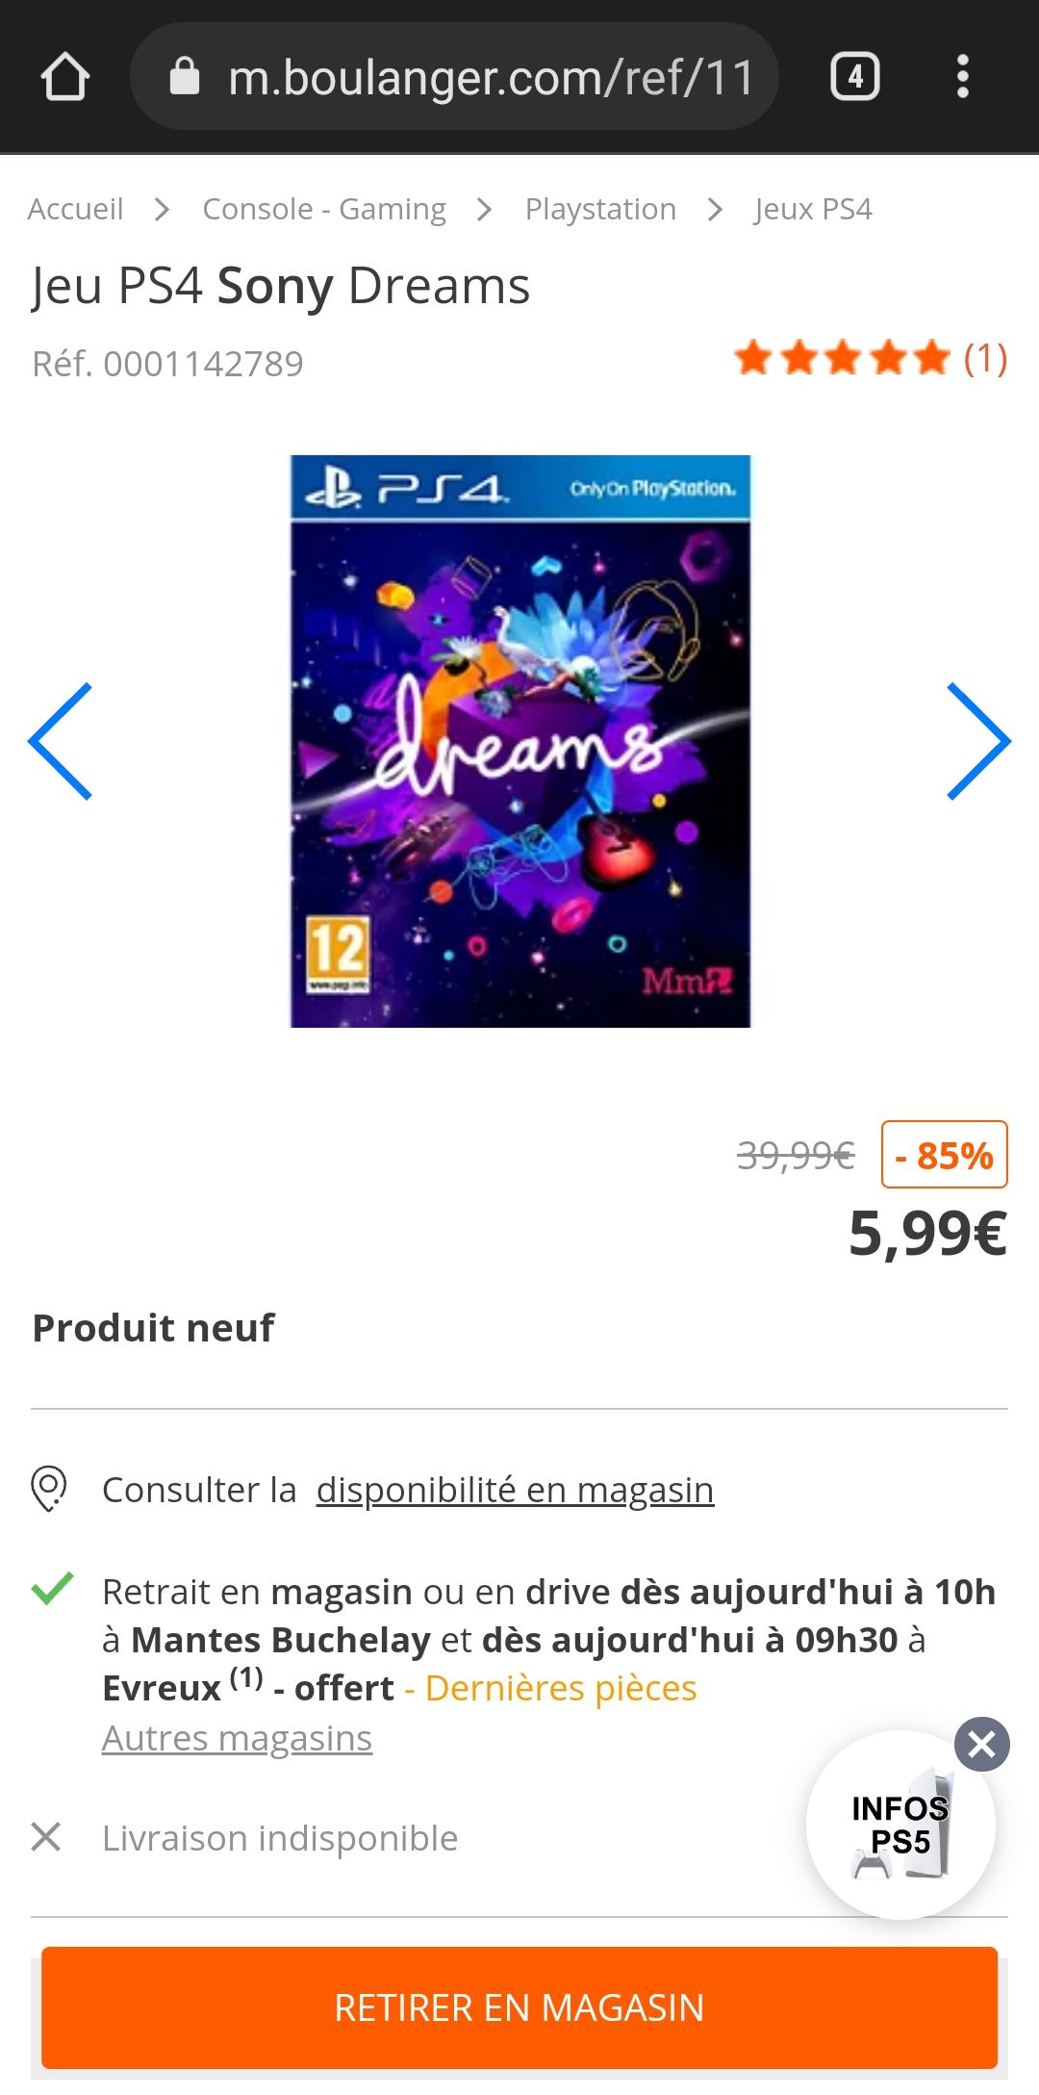Open Jeux PS4 breadcrumb category

pyautogui.click(x=813, y=209)
